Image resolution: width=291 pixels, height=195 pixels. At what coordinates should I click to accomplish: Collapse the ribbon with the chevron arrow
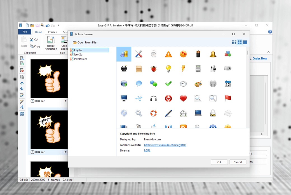point(268,52)
